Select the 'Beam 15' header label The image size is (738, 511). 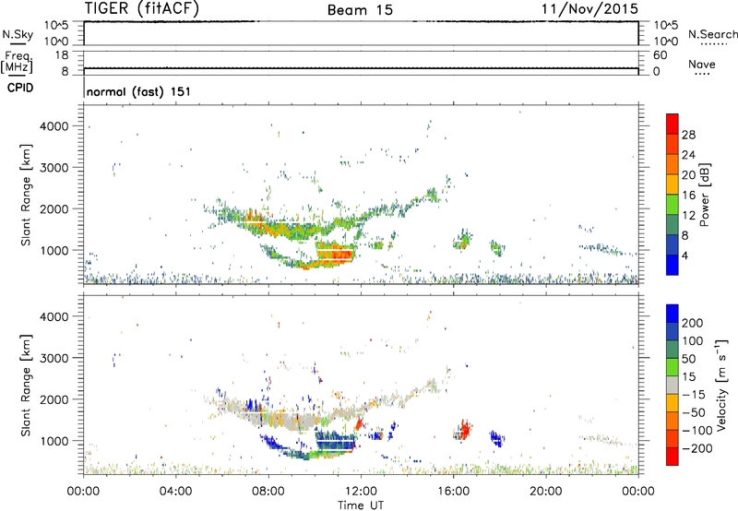360,10
